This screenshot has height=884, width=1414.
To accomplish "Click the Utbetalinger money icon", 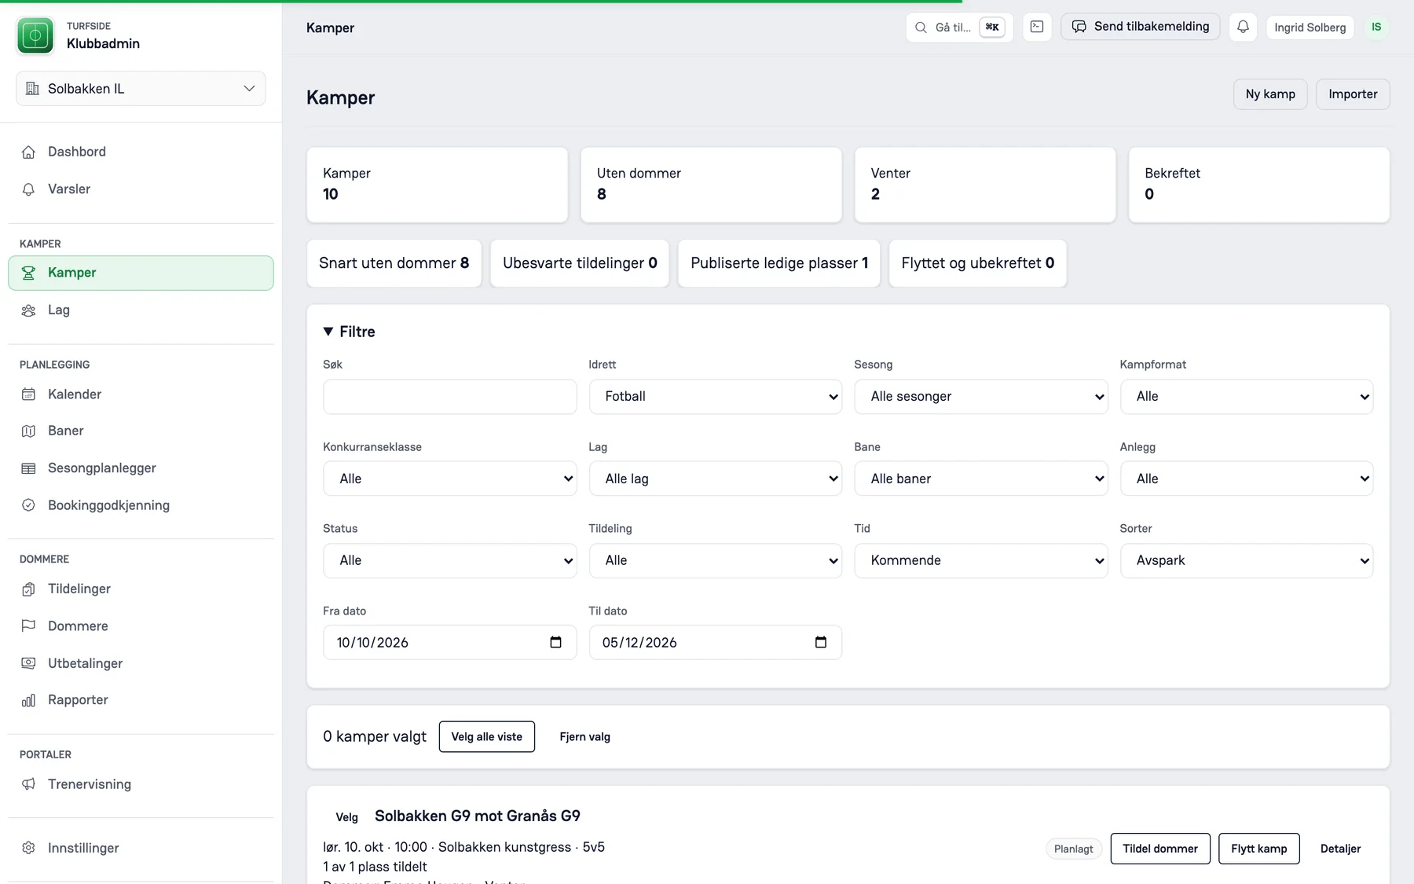I will [x=29, y=663].
